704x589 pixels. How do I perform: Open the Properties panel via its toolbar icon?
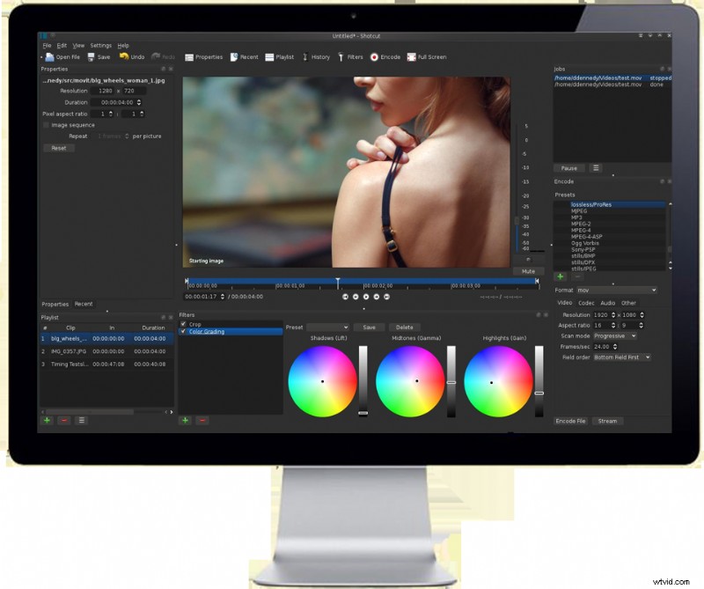point(203,56)
